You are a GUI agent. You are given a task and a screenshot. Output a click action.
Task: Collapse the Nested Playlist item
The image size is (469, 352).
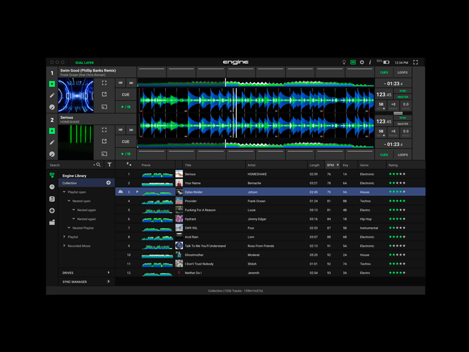pyautogui.click(x=69, y=228)
